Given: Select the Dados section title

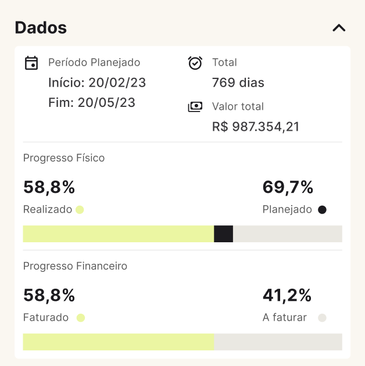Looking at the screenshot, I should pyautogui.click(x=41, y=28).
